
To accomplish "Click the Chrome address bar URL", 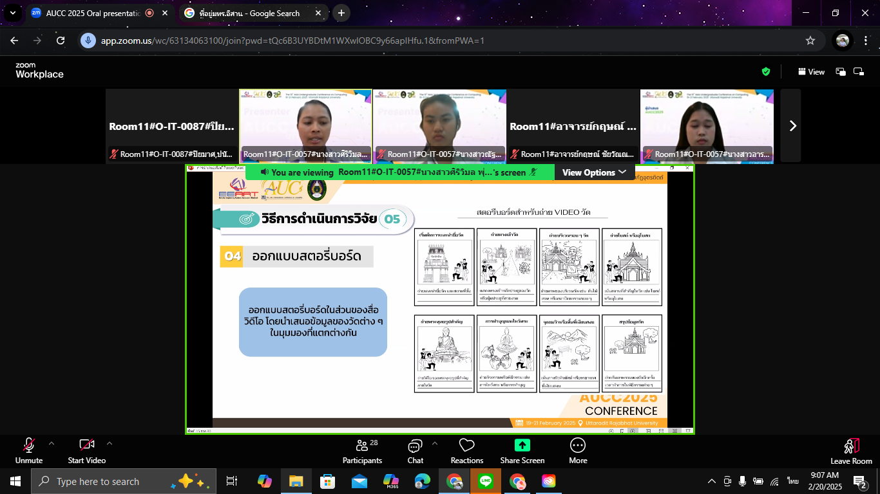I will point(292,41).
